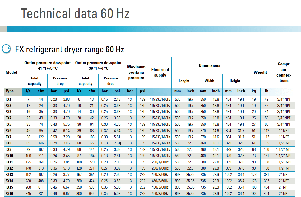This screenshot has width=301, height=197.
Task: Select the 'Maximum working pressure' header
Action: point(136,72)
